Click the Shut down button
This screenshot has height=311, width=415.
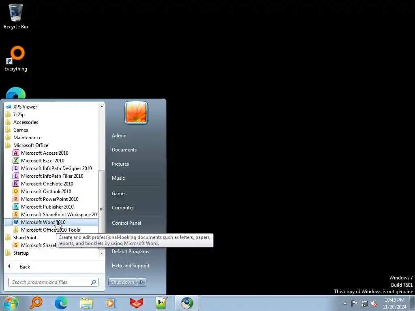122,282
